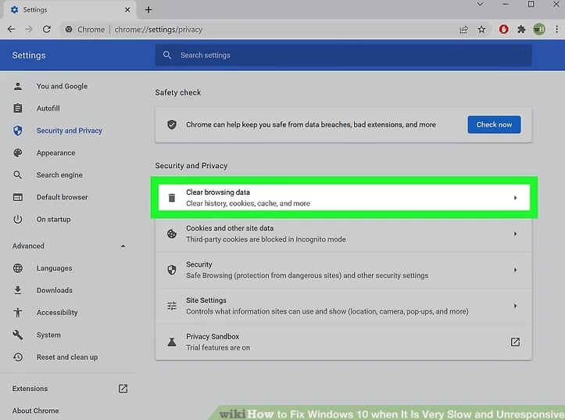
Task: Expand Cookies and other site data
Action: coord(515,234)
